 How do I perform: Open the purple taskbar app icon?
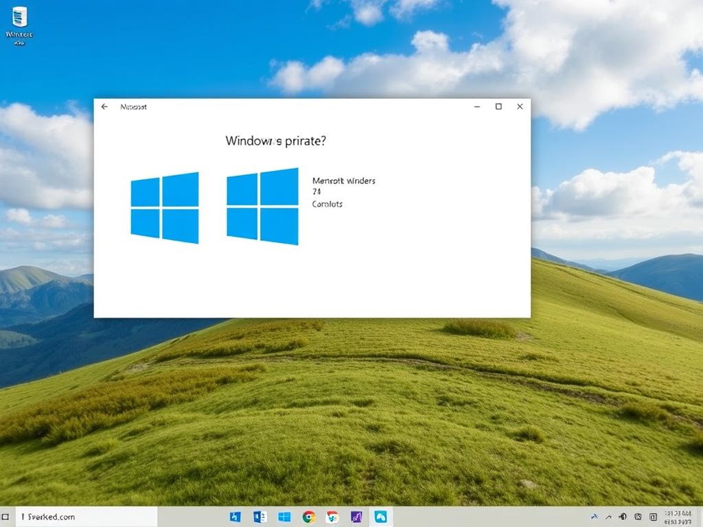click(356, 517)
